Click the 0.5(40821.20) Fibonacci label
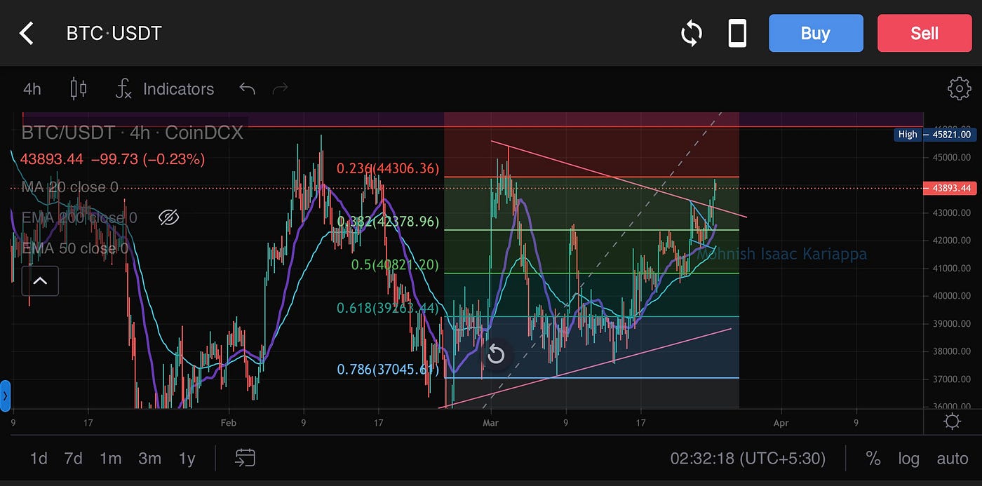This screenshot has height=486, width=982. click(395, 265)
